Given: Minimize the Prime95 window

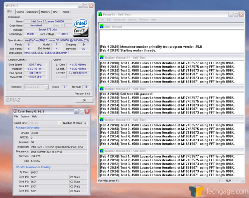Looking at the screenshot, I should [x=231, y=14].
